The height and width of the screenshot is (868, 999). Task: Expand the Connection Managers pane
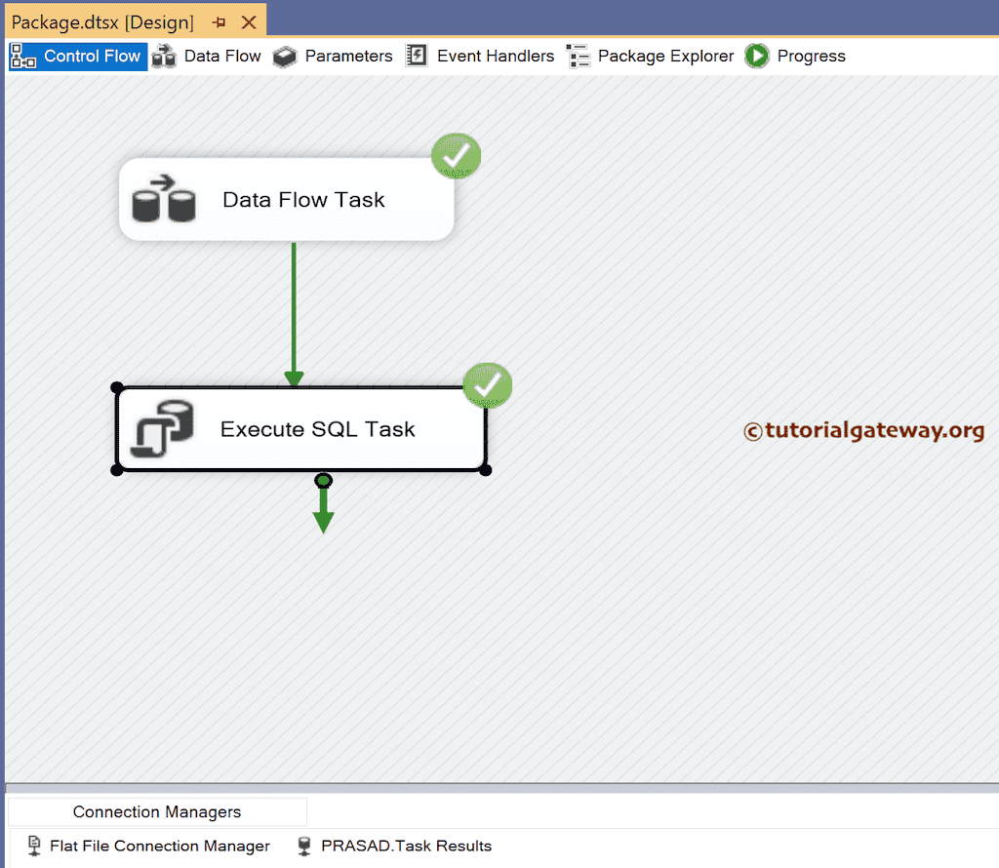click(x=156, y=811)
